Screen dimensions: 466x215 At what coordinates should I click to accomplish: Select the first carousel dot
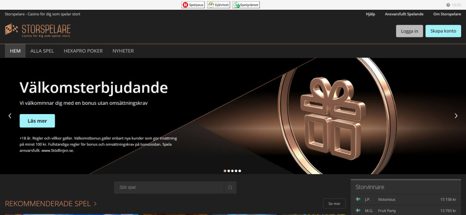point(225,171)
